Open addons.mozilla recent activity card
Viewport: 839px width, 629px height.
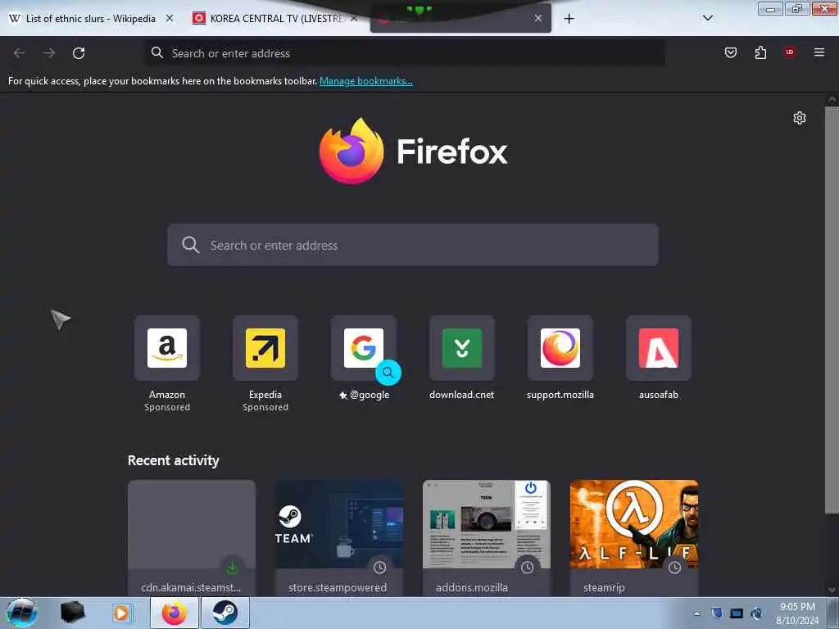(x=487, y=538)
